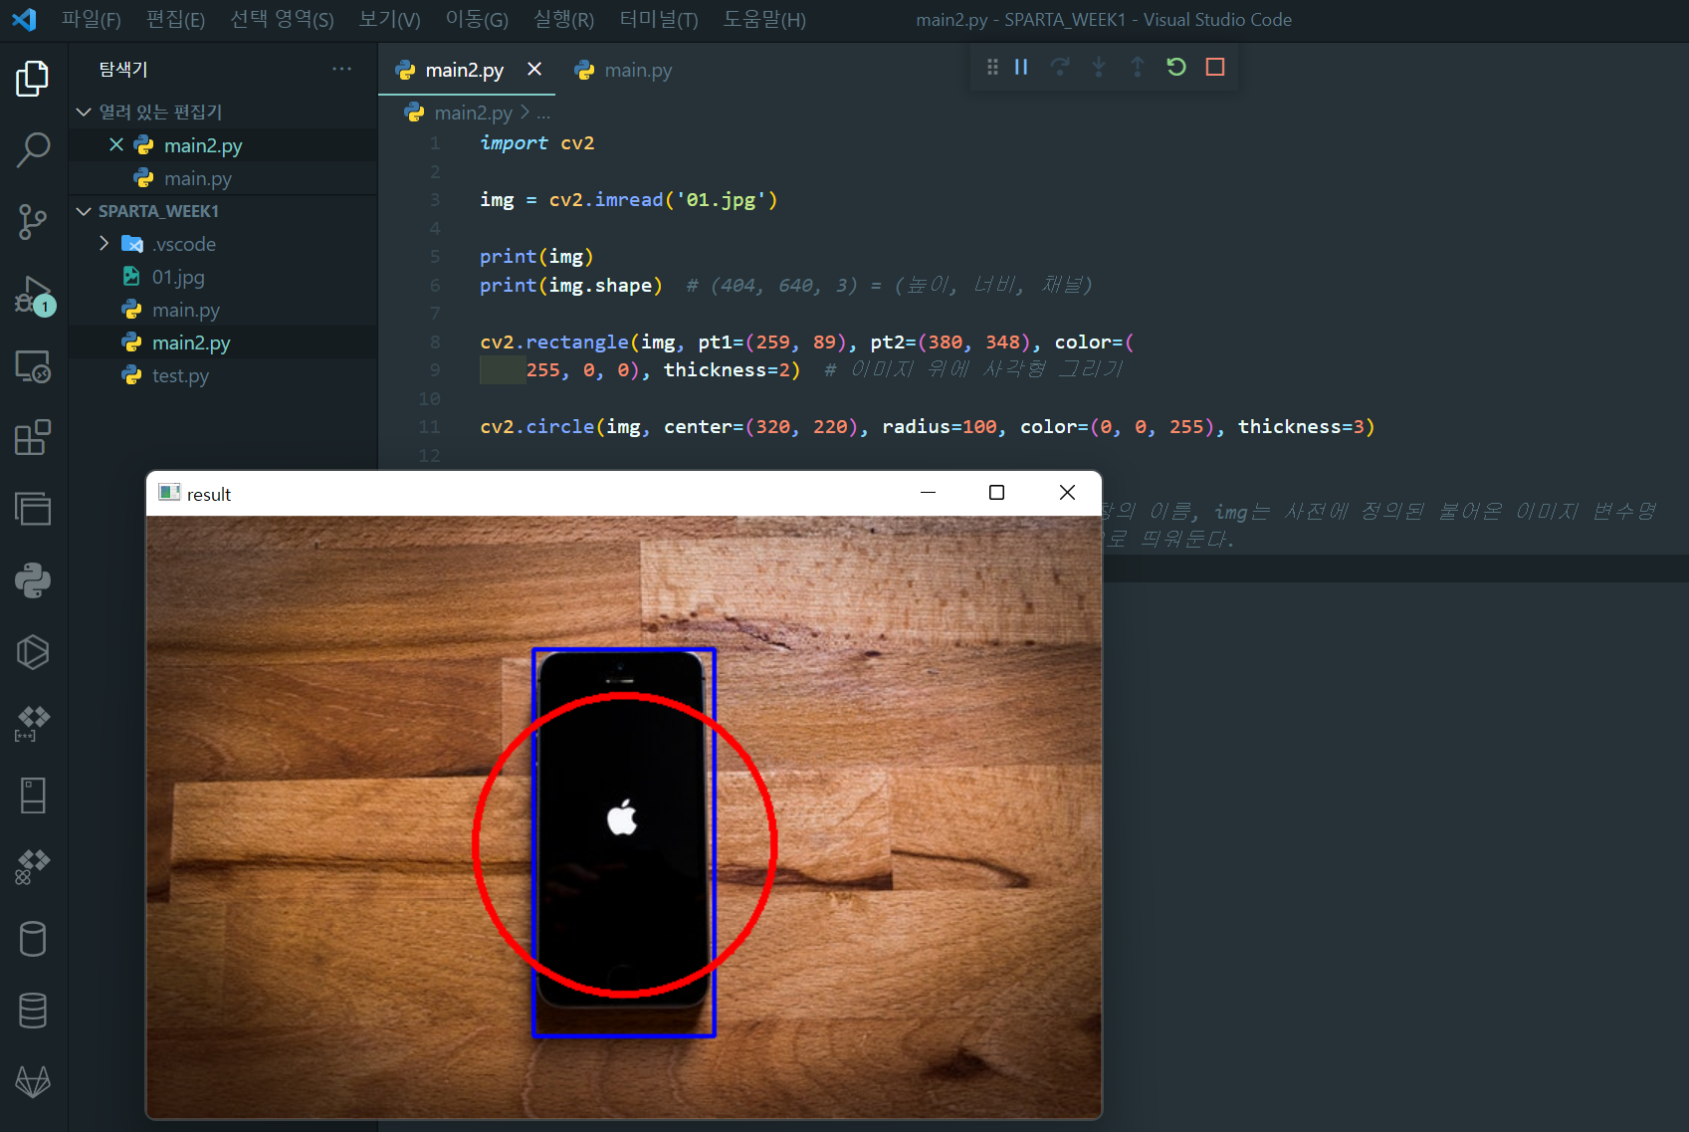
Task: Click the VS Code logo icon
Action: [x=24, y=19]
